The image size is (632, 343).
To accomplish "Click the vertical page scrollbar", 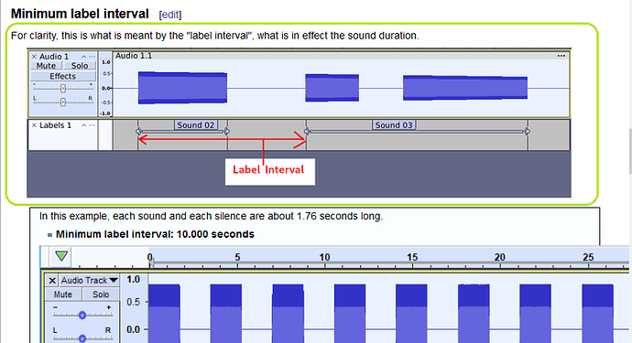I will point(630,151).
